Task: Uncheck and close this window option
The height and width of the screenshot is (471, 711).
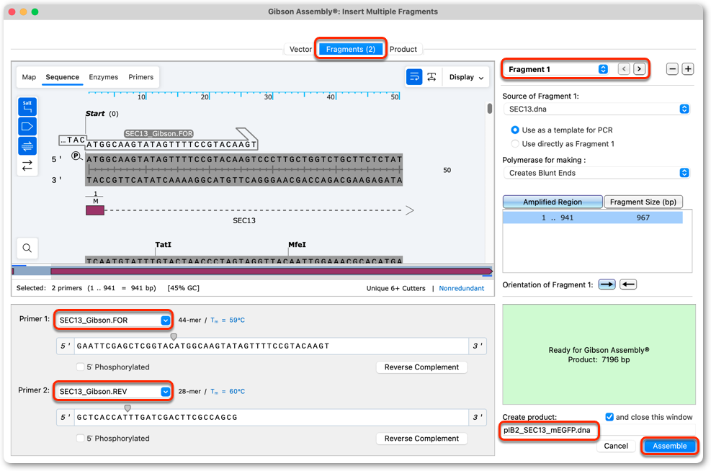Action: pos(609,416)
